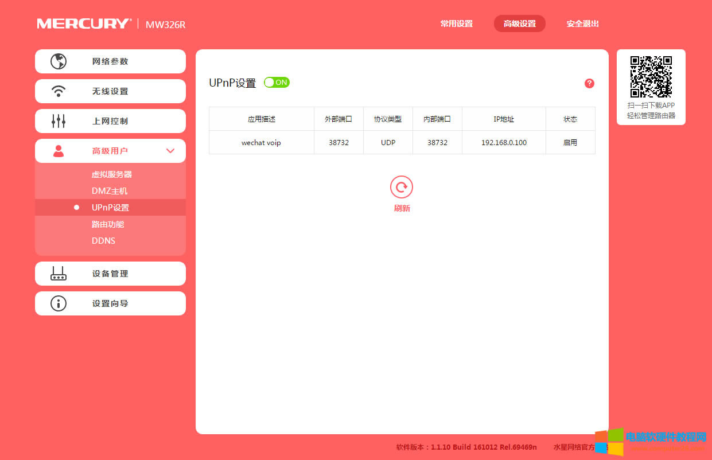Click the refresh 刷新 icon

click(401, 186)
